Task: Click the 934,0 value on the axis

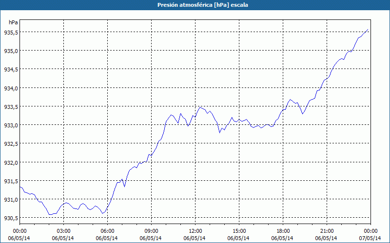Action: pos(11,88)
